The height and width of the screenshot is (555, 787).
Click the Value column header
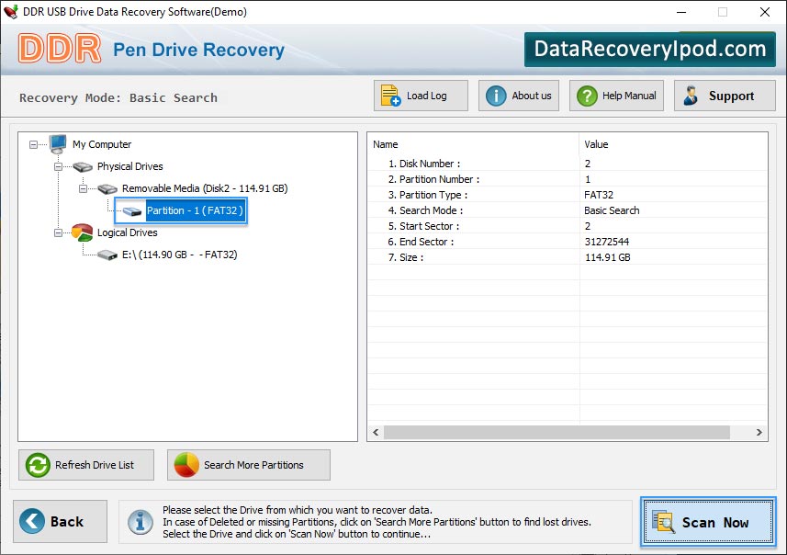[673, 144]
